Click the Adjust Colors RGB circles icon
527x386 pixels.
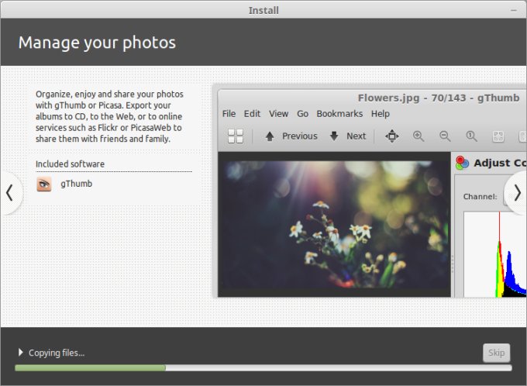click(x=462, y=163)
